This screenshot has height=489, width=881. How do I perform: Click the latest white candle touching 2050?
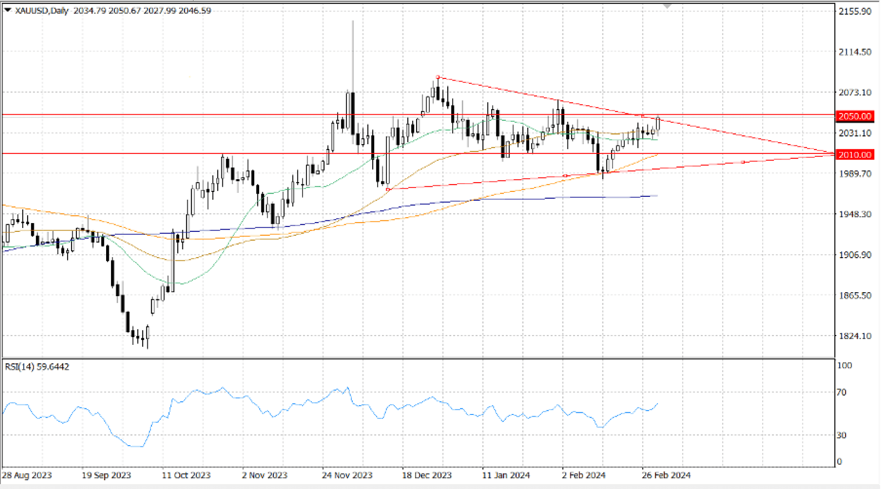click(x=658, y=124)
